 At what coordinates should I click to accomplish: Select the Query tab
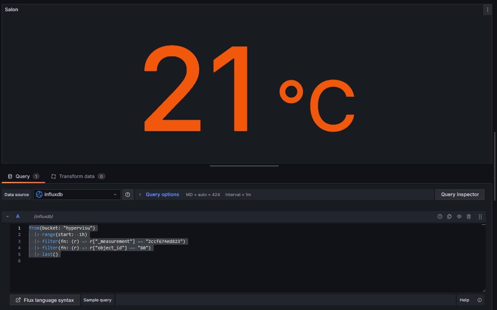point(22,176)
